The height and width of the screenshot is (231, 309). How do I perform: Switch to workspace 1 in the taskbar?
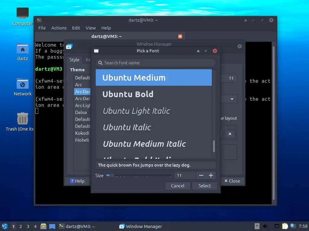coord(13,226)
